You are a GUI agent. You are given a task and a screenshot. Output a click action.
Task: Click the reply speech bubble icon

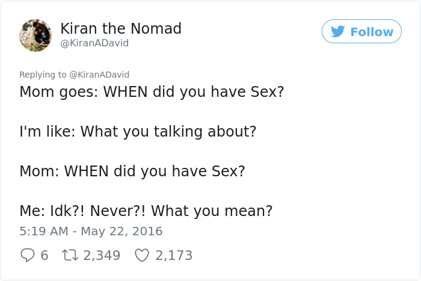[x=27, y=256]
